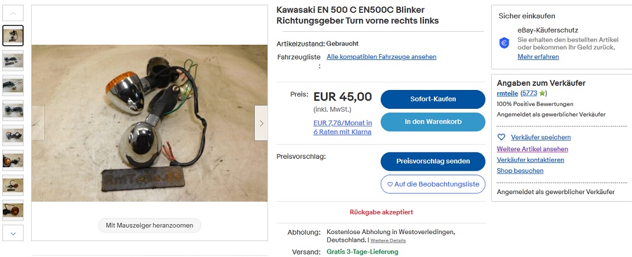This screenshot has height=257, width=632.
Task: Expand Weitere Details for pickup
Action: 388,241
